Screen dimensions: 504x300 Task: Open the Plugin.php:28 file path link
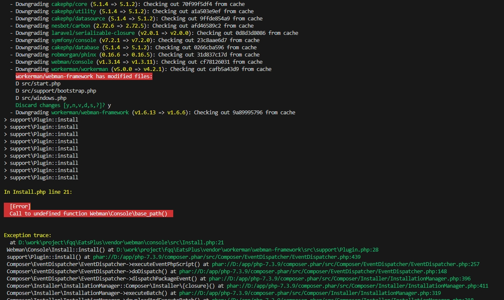[248, 250]
